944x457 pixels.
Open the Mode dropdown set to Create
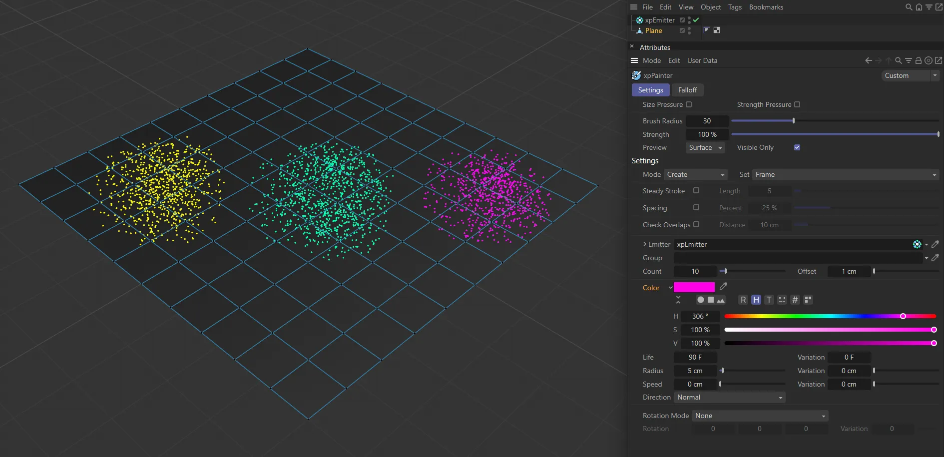pos(695,174)
